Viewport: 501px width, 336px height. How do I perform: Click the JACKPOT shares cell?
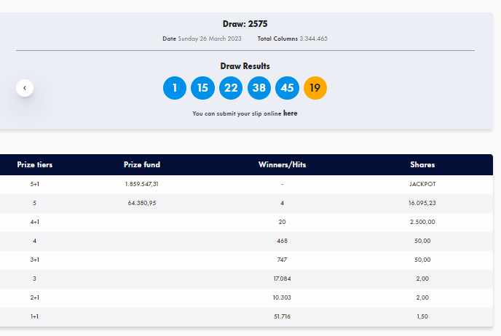[x=422, y=184]
